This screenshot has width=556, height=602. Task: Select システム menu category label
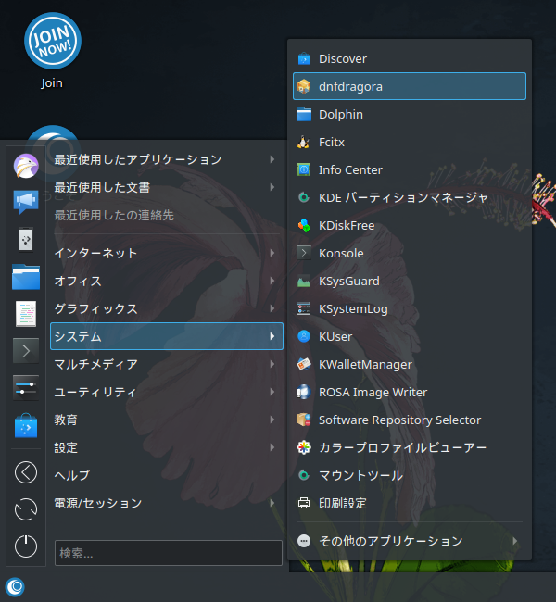(x=78, y=337)
